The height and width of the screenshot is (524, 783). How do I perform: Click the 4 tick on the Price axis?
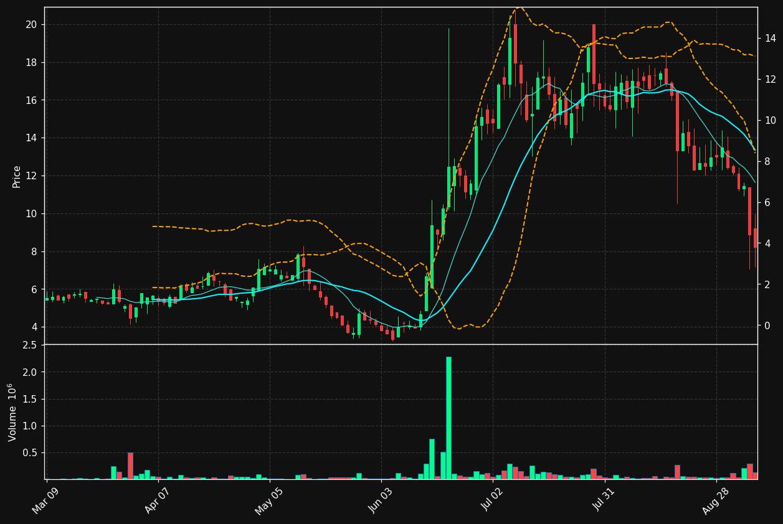click(34, 327)
